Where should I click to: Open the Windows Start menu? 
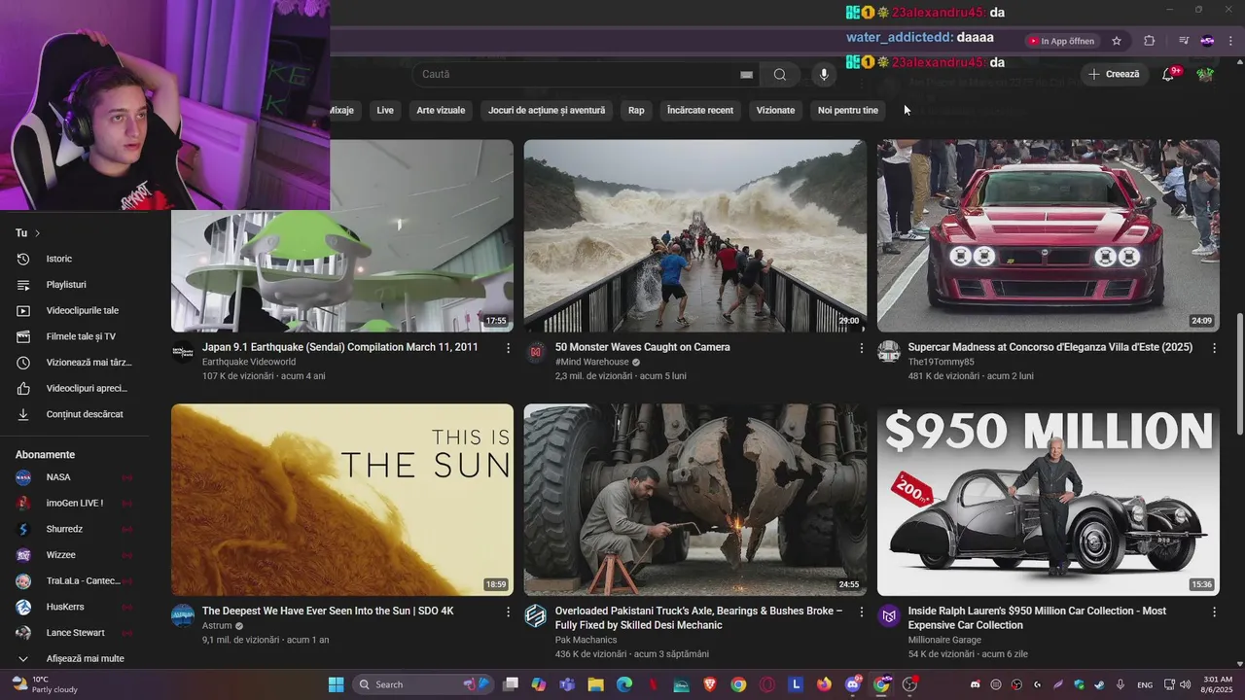click(x=336, y=684)
